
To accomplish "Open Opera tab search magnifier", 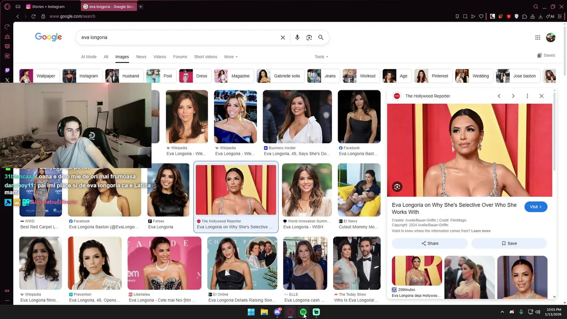I will point(536,7).
